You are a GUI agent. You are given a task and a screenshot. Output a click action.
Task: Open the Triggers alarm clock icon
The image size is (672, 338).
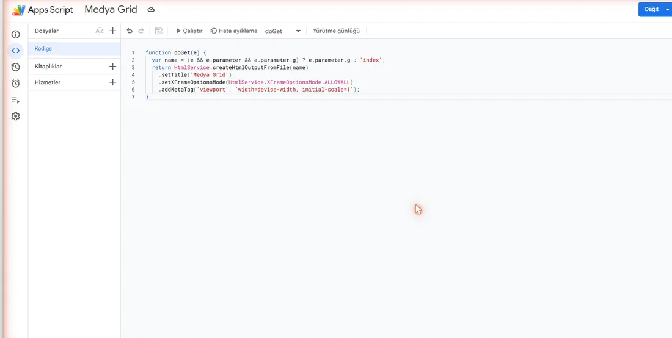tap(15, 84)
